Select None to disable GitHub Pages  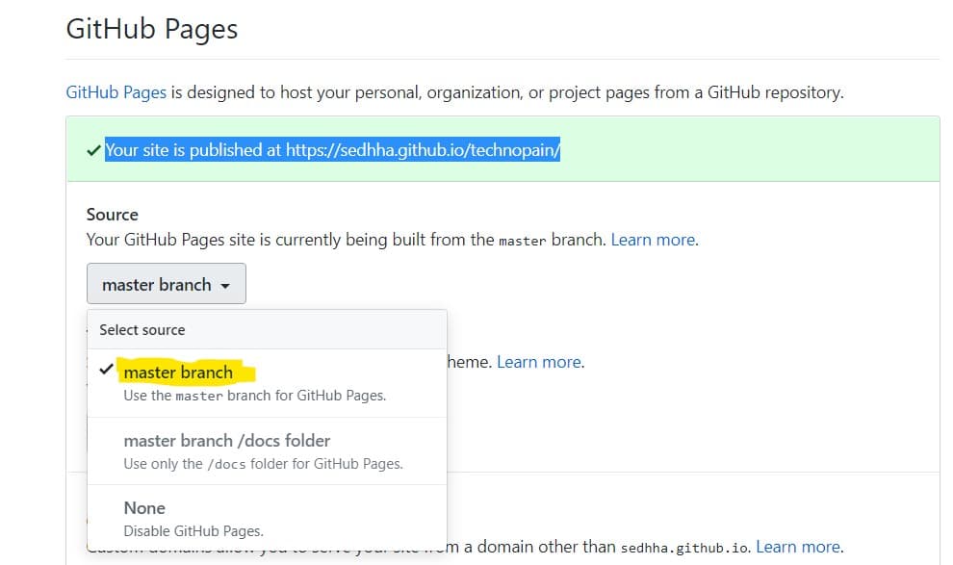(144, 508)
